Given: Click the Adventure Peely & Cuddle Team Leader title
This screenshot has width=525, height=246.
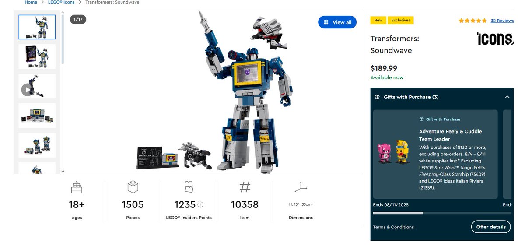Looking at the screenshot, I should coord(451,135).
